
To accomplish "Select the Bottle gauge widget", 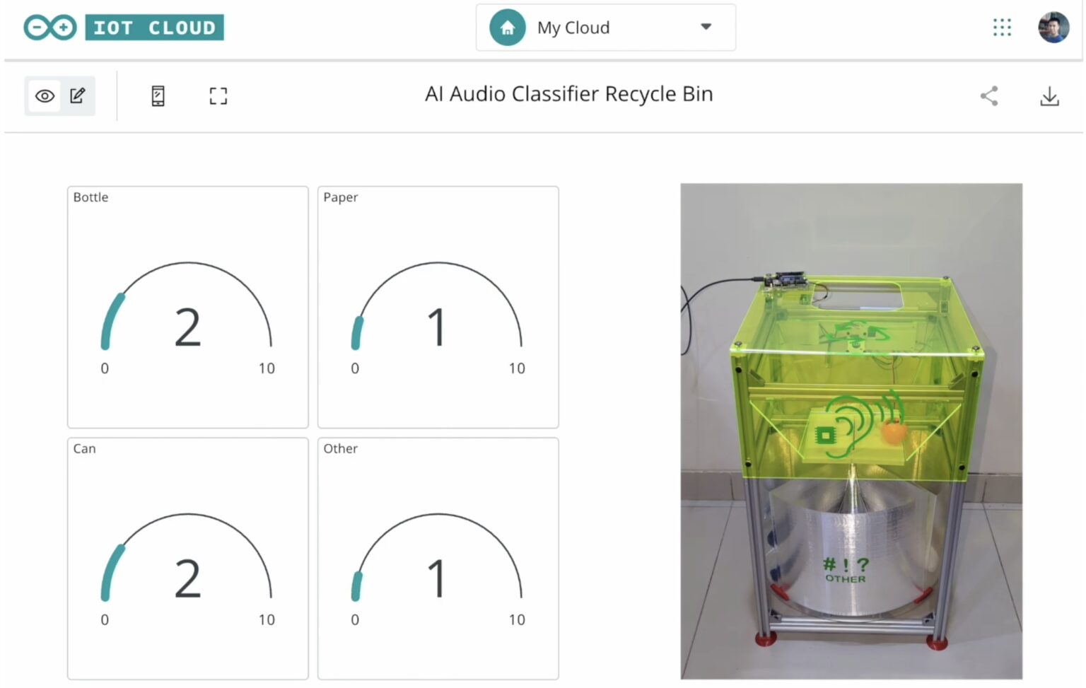I will 187,306.
